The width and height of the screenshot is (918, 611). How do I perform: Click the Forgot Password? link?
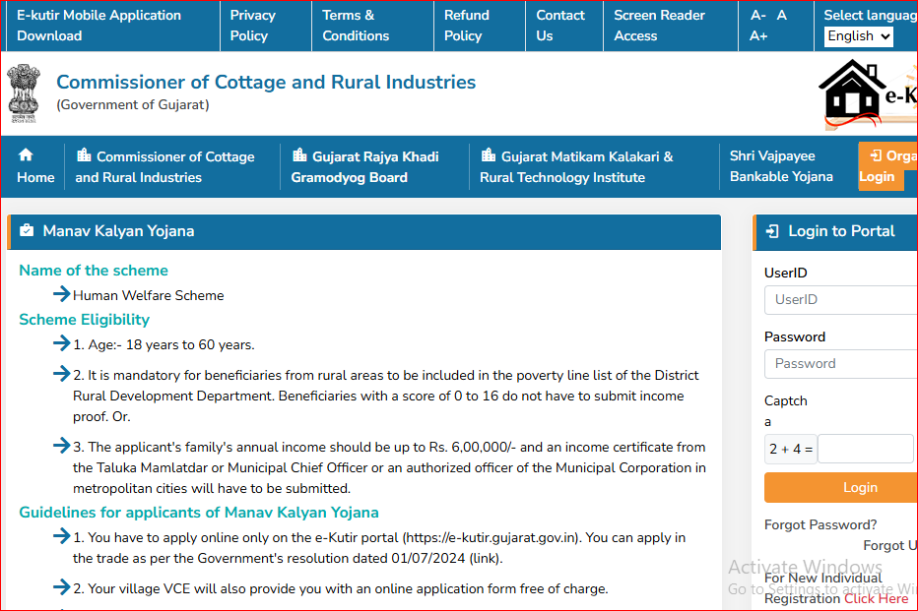820,525
